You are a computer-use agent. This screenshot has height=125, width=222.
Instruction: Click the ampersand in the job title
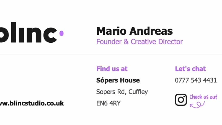(x=126, y=42)
